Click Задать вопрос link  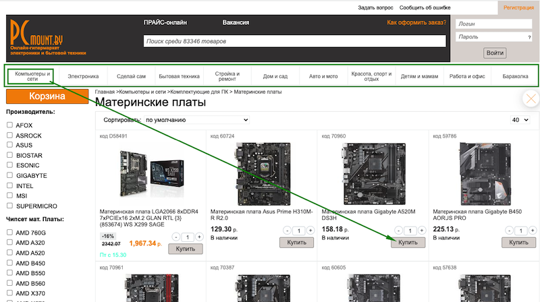375,7
